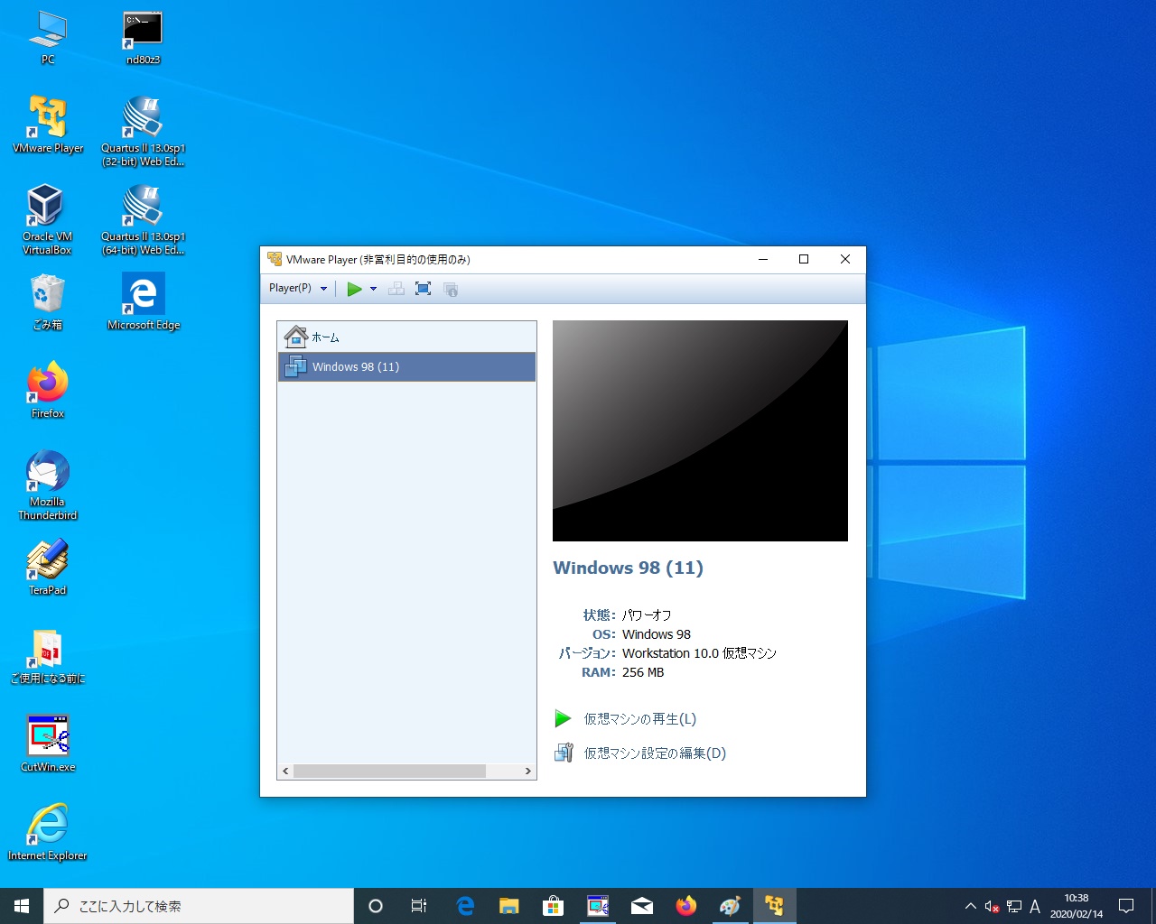This screenshot has width=1156, height=924.
Task: Click the black VM preview thumbnail
Action: click(x=700, y=430)
